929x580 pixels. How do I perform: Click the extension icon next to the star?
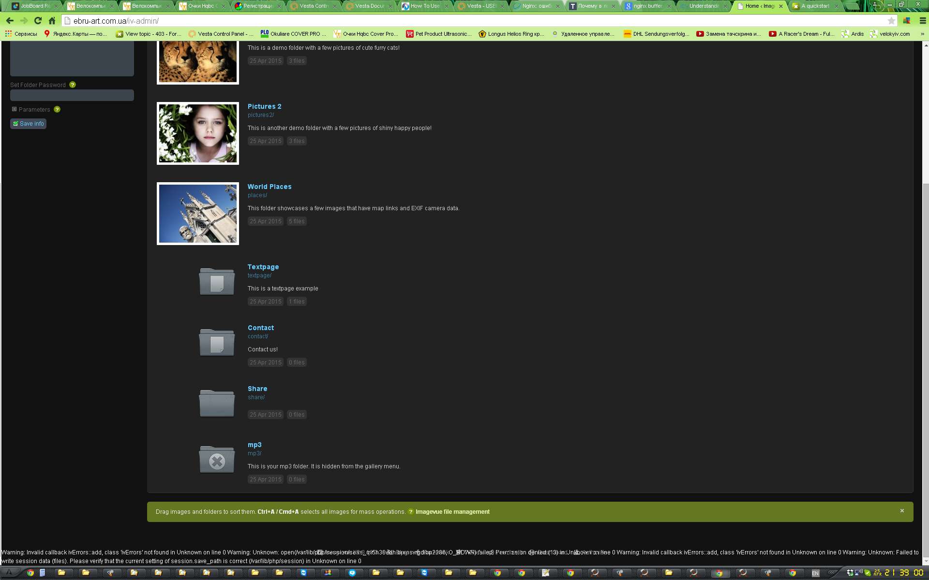(x=907, y=21)
